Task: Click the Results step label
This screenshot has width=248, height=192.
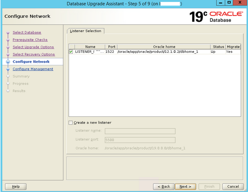Action: click(19, 91)
